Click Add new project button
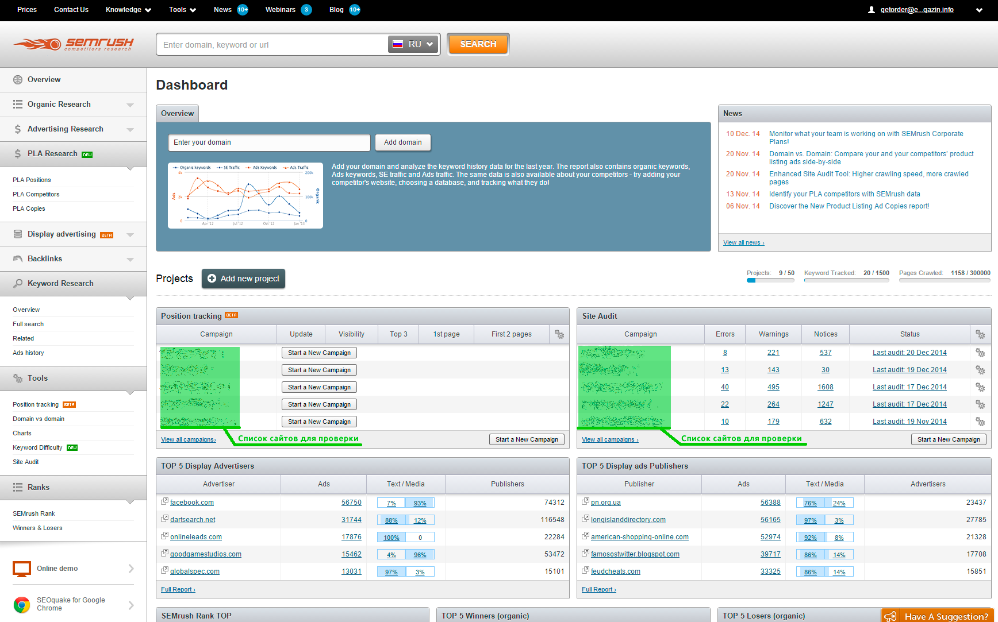The height and width of the screenshot is (622, 998). 243,279
